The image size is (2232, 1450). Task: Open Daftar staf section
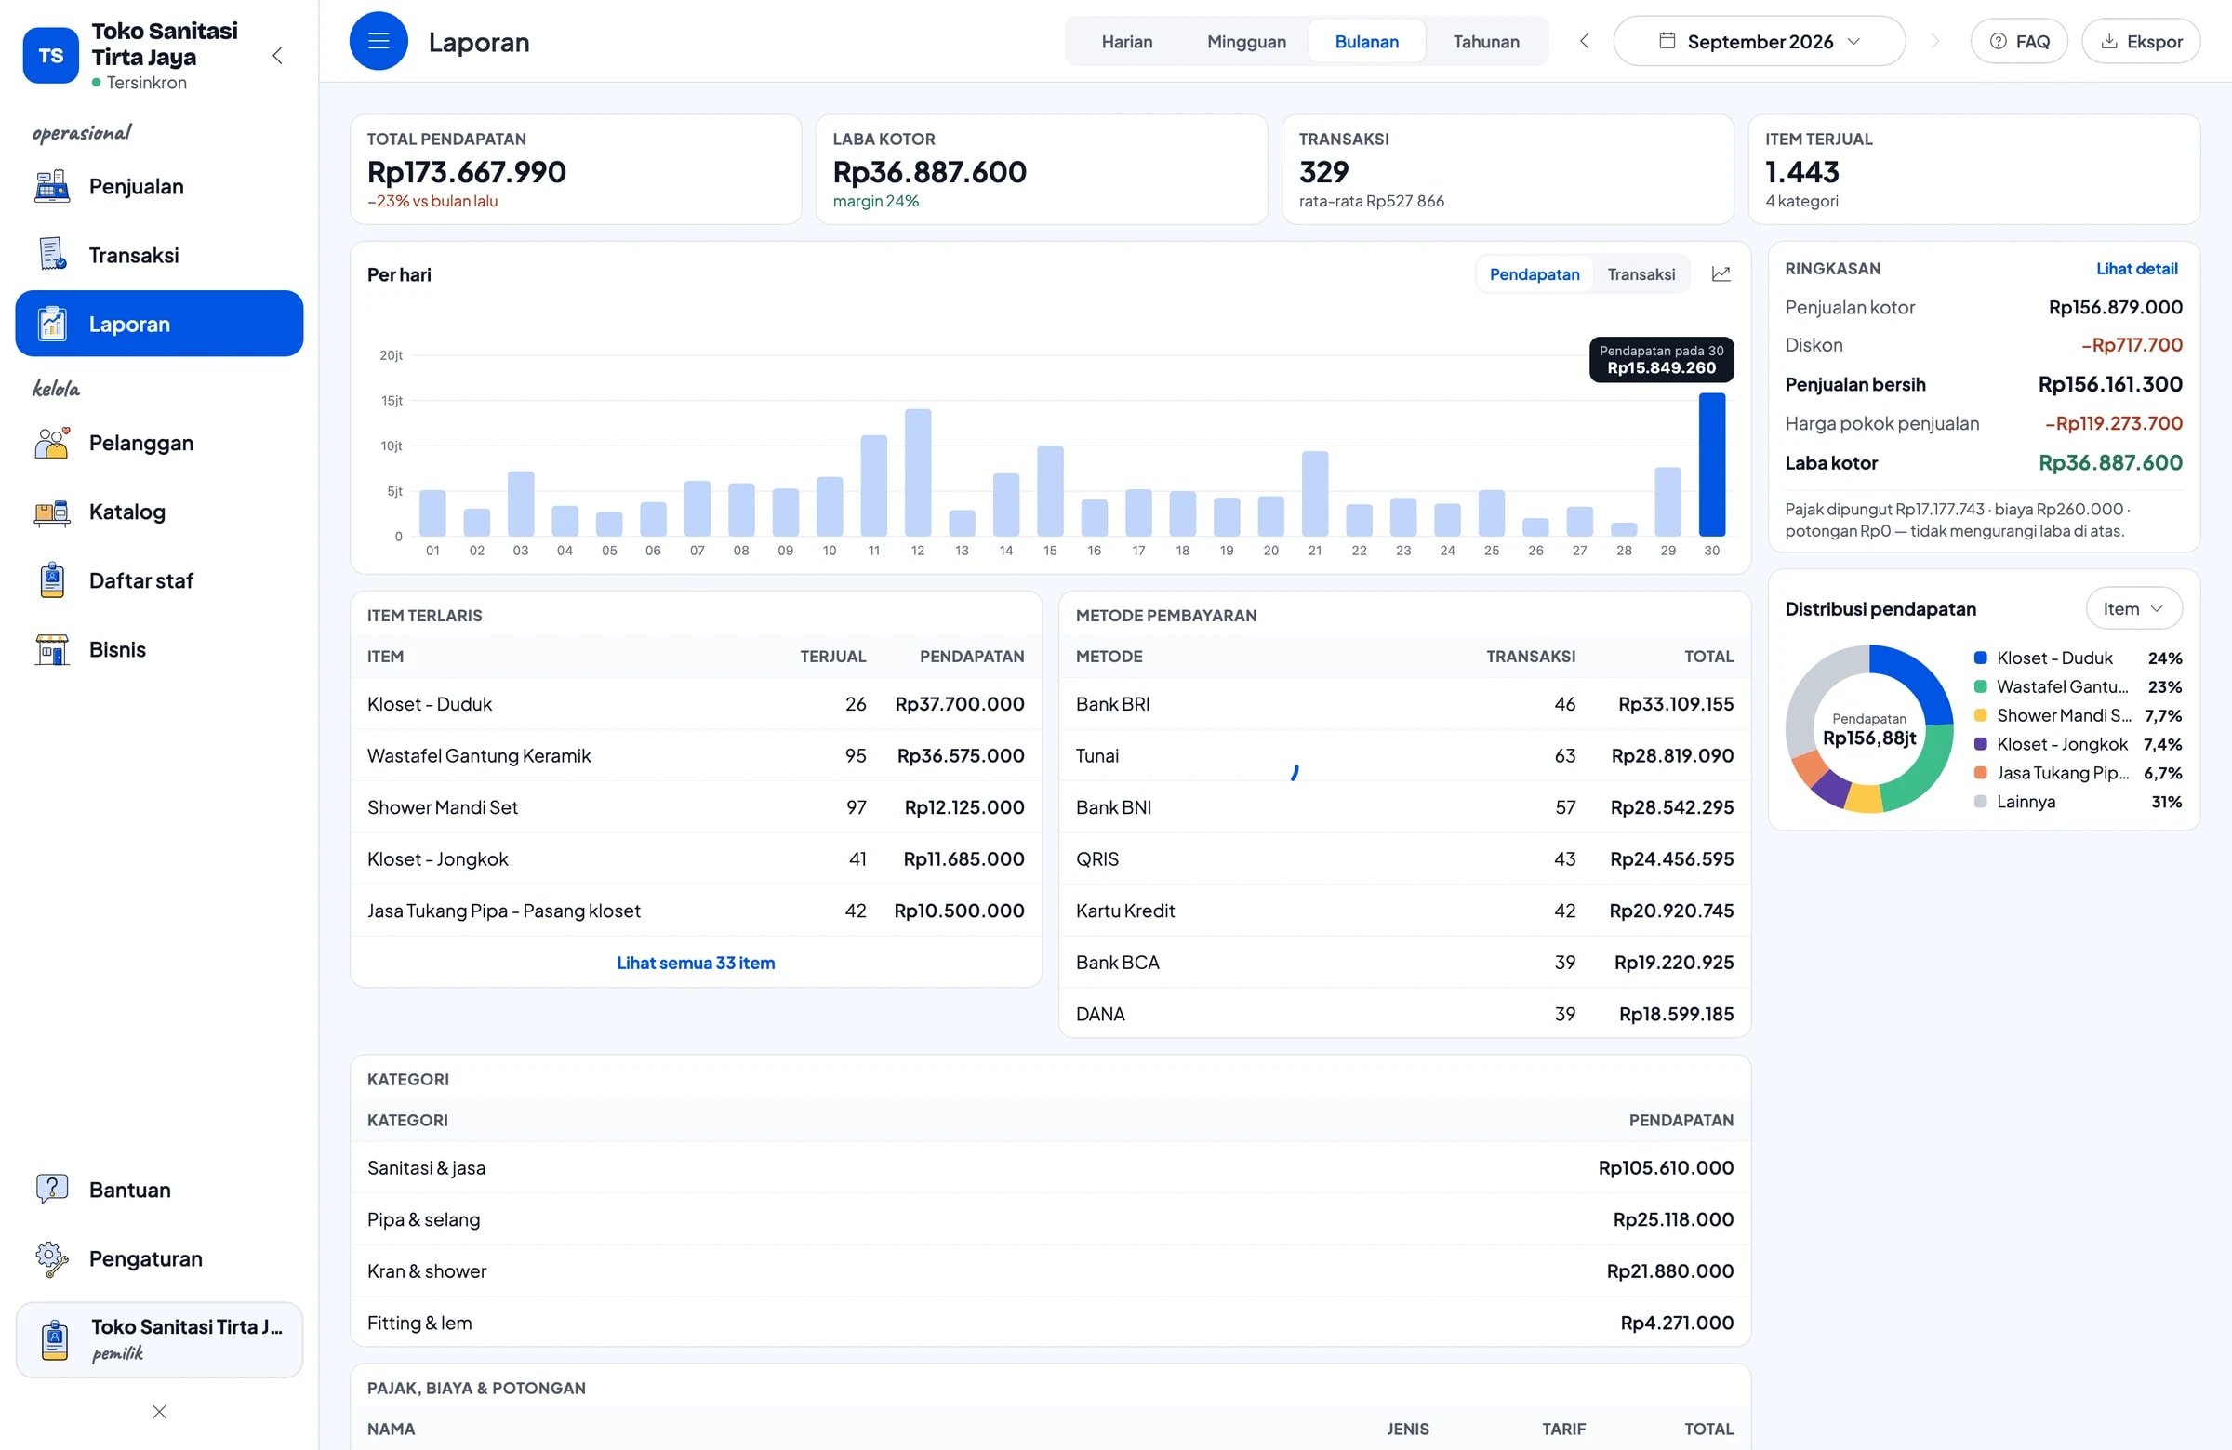(x=159, y=580)
